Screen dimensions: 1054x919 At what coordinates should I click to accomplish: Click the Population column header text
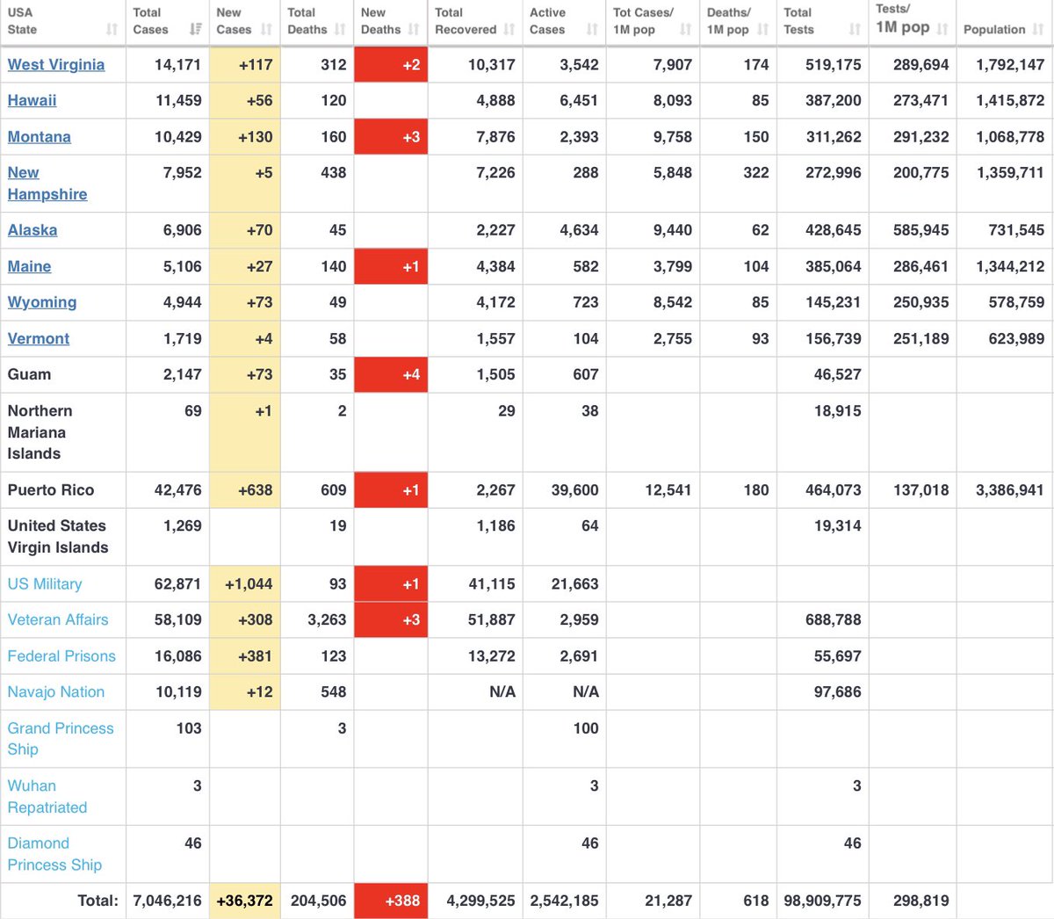pos(994,29)
